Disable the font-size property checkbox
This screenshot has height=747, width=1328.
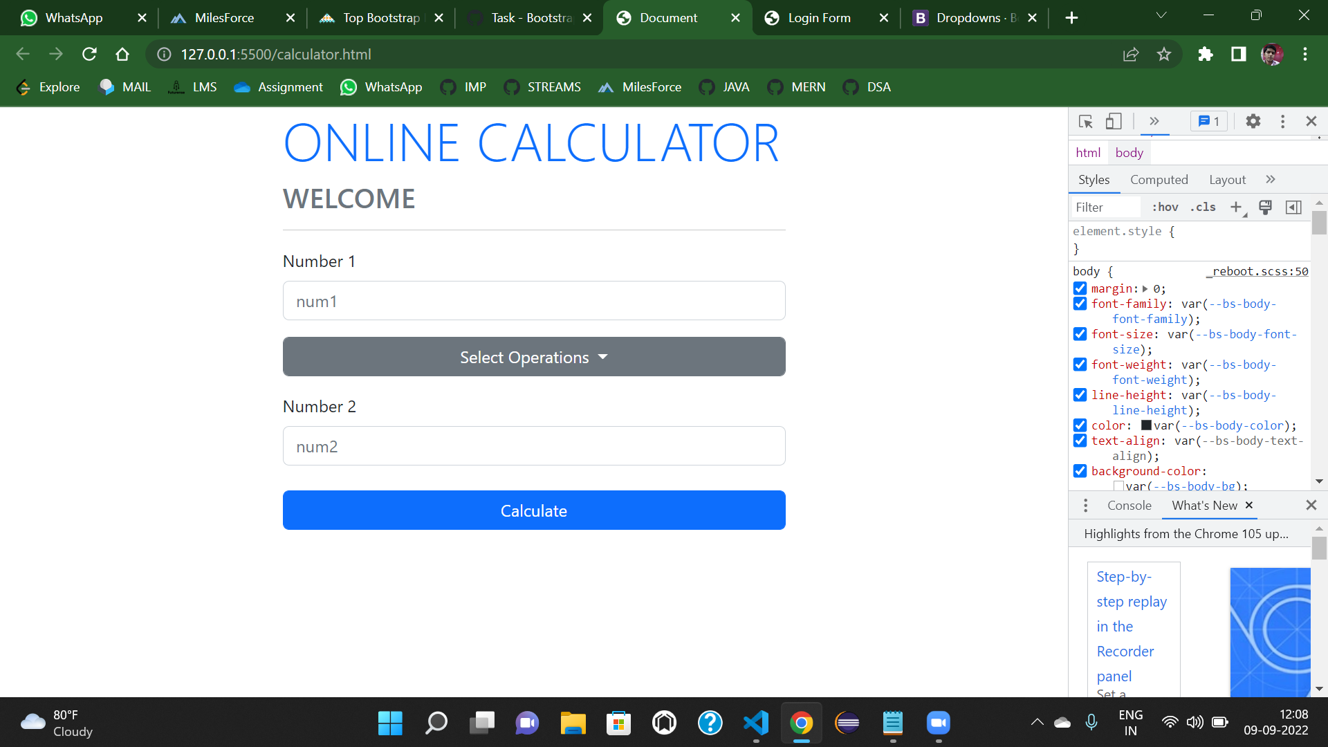[x=1080, y=334]
